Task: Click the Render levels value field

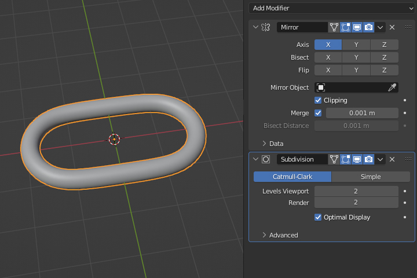Action: click(356, 203)
